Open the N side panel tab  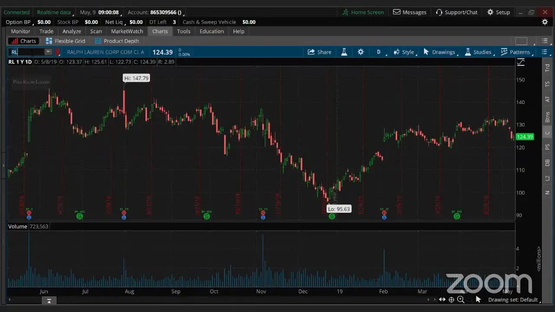coord(547,192)
